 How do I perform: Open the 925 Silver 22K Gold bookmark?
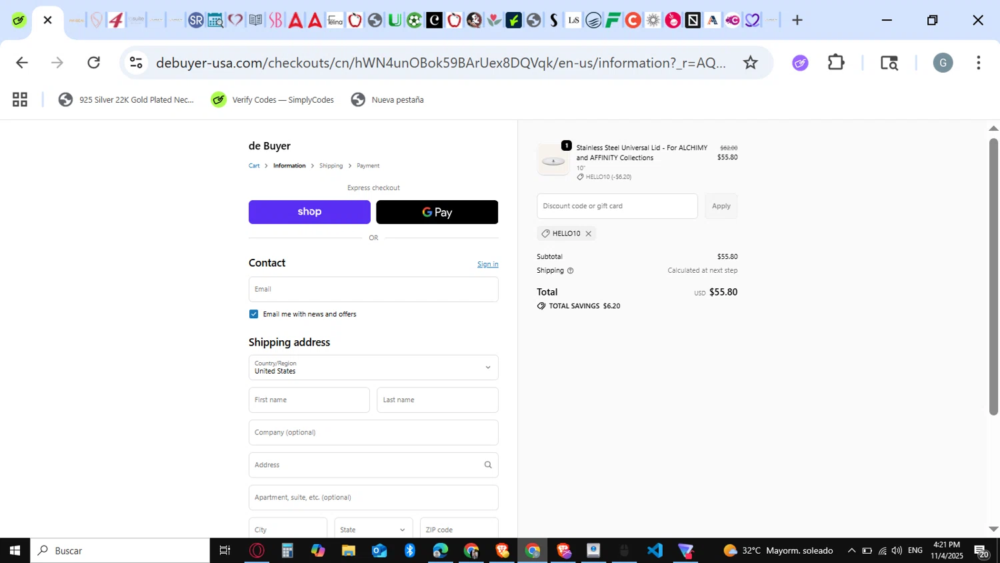[x=126, y=99]
